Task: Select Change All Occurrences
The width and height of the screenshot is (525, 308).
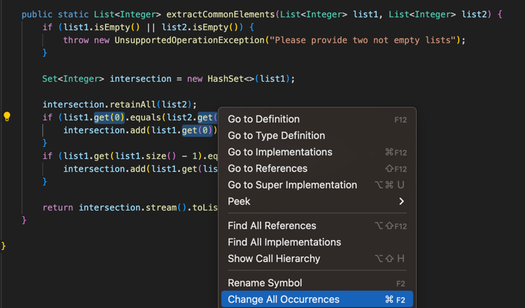Action: 283,299
